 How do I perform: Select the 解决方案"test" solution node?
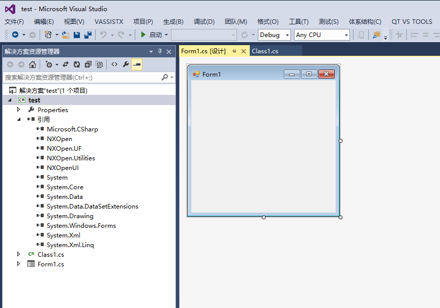(53, 90)
